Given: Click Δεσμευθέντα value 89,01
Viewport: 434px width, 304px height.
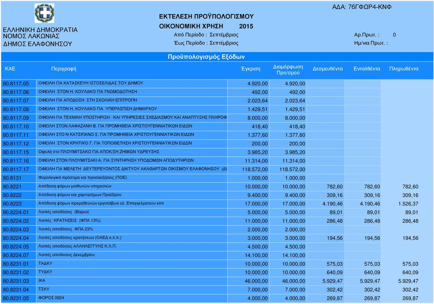Looking at the screenshot, I should click(336, 212).
